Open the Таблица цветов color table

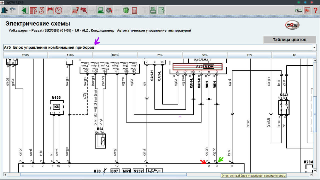tap(289, 39)
